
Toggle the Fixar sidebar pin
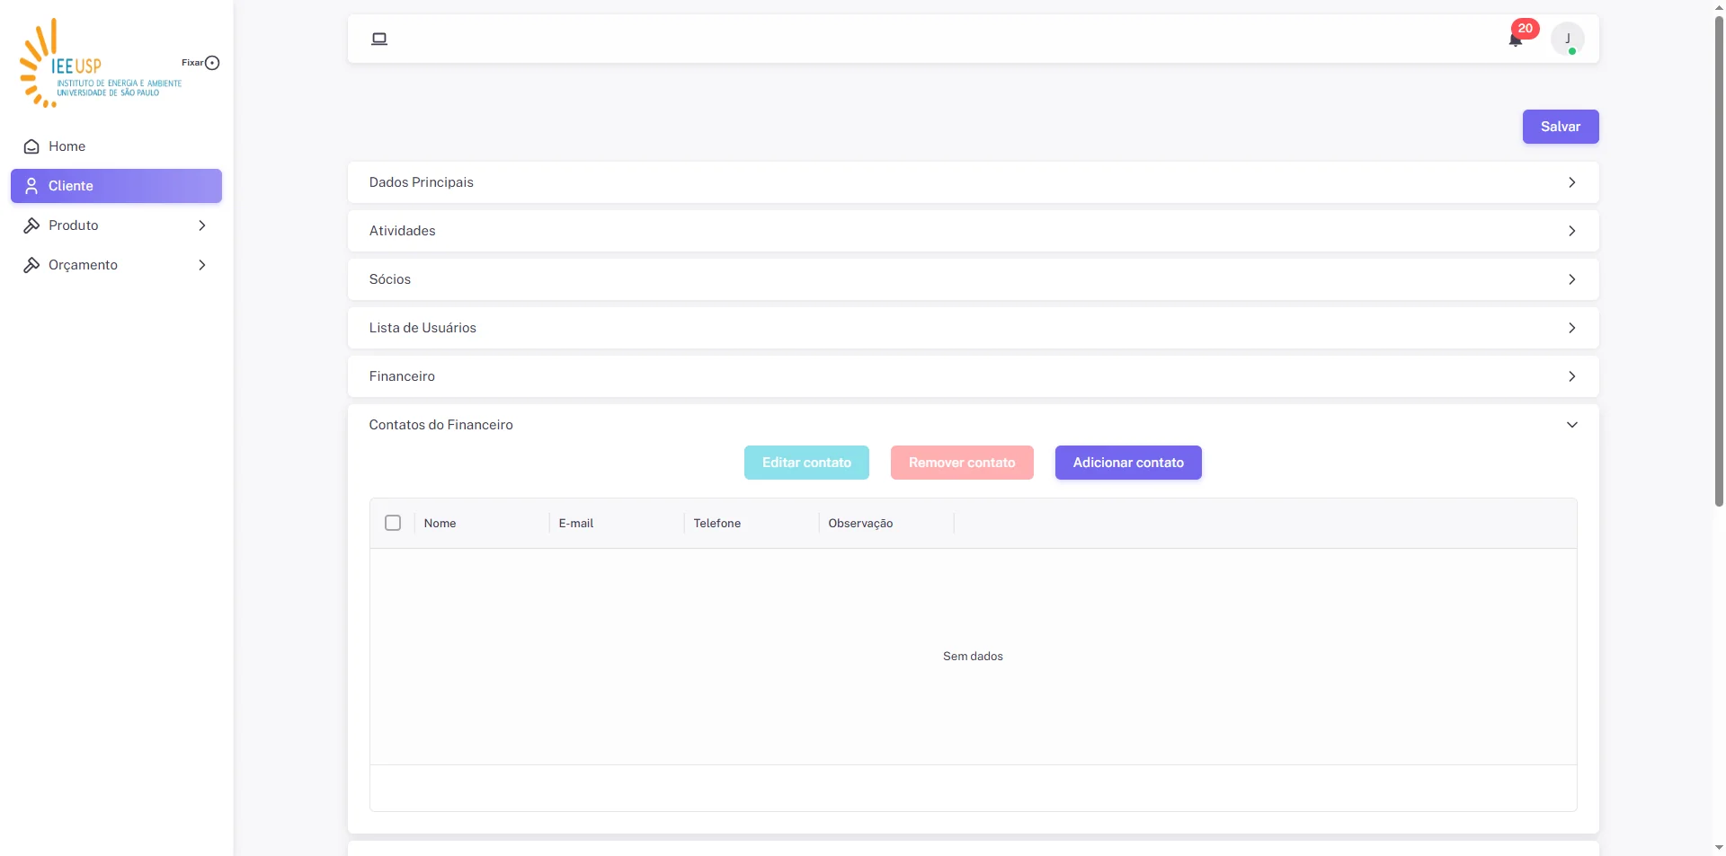[x=212, y=63]
